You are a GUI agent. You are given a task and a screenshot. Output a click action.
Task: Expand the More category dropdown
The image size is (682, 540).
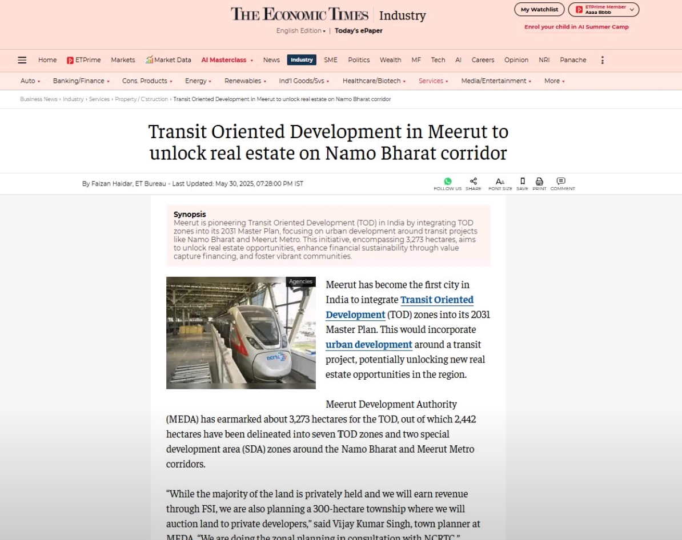(x=554, y=81)
